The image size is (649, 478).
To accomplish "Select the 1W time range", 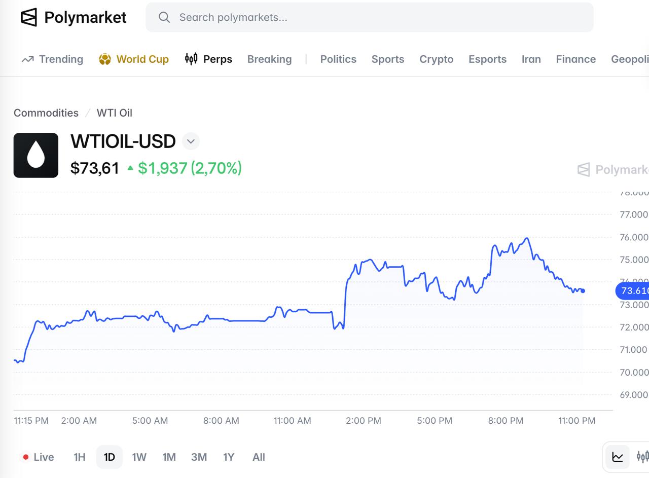I will (x=139, y=457).
